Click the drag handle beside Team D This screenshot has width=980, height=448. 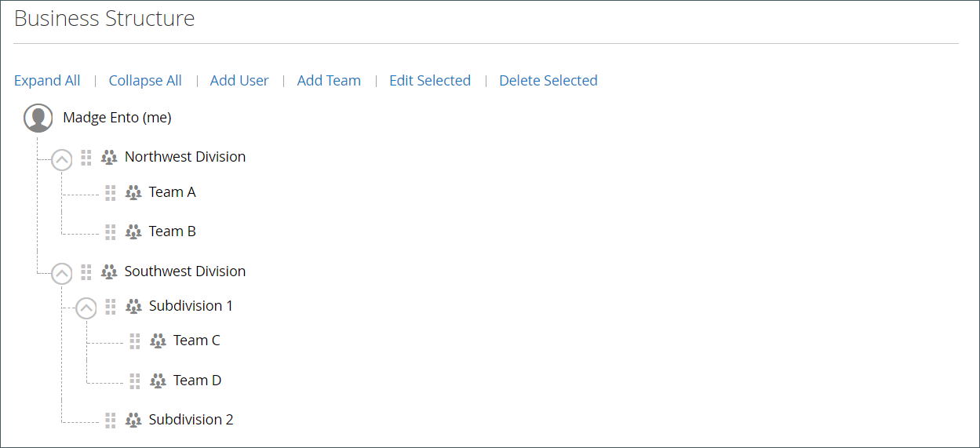tap(135, 381)
